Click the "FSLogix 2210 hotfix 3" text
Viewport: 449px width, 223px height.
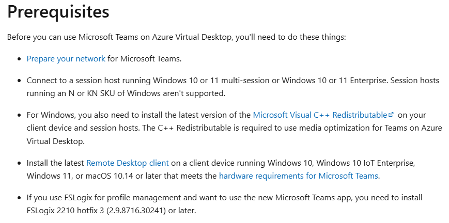tap(70, 211)
